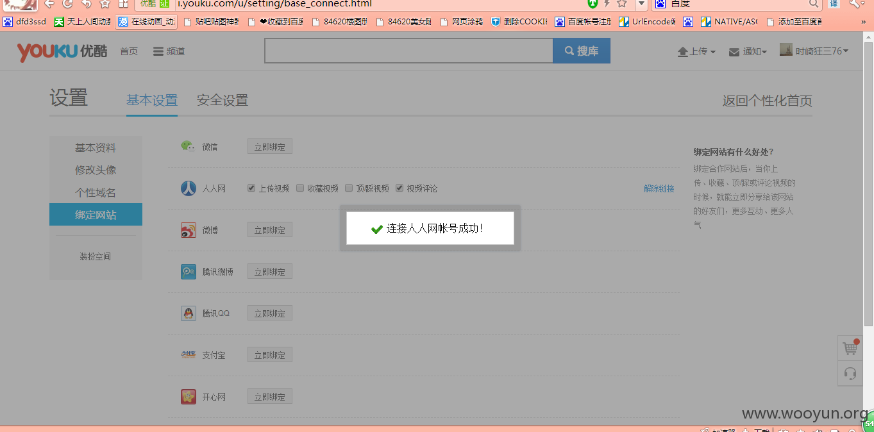Image resolution: width=874 pixels, height=432 pixels.
Task: Open the 网页涂鸦 bookmark
Action: pos(462,22)
